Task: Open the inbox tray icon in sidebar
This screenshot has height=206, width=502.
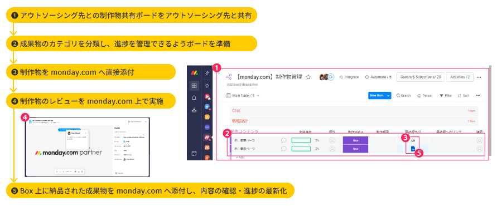Action: (194, 110)
